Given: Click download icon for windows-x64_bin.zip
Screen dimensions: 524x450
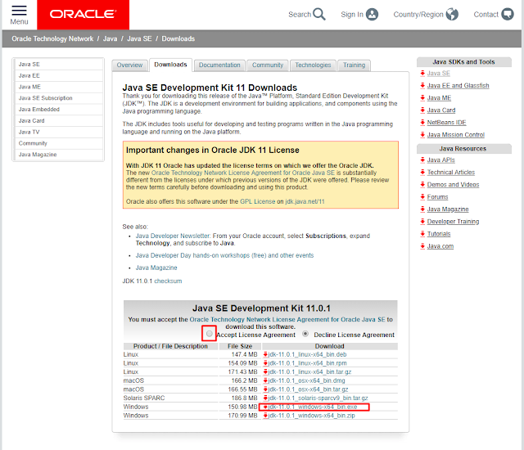Looking at the screenshot, I should tap(265, 416).
